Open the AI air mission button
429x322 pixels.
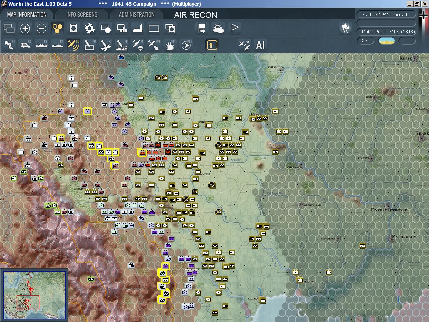tap(260, 45)
